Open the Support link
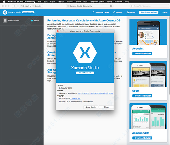The width and height of the screenshot is (170, 145). [x=118, y=12]
